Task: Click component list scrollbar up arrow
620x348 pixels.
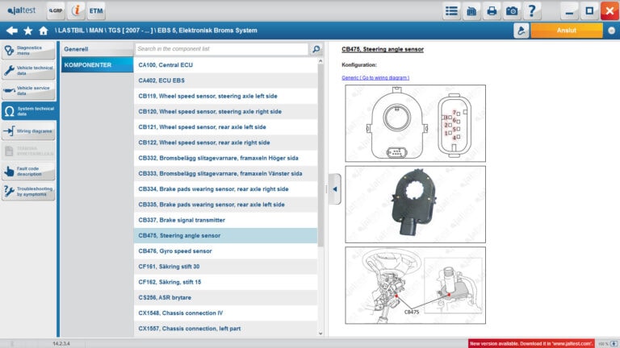Action: pos(320,60)
